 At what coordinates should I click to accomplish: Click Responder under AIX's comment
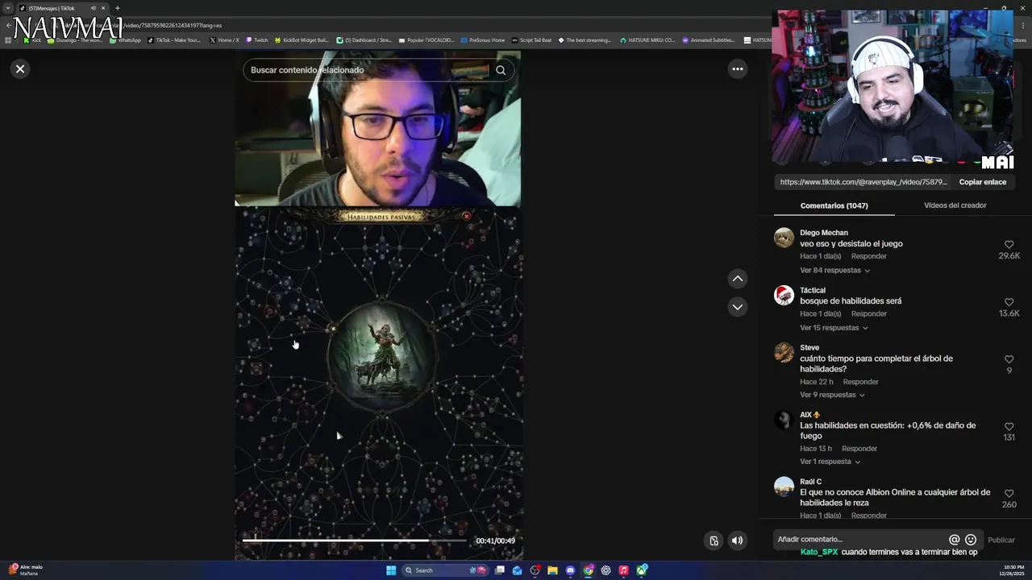(859, 449)
